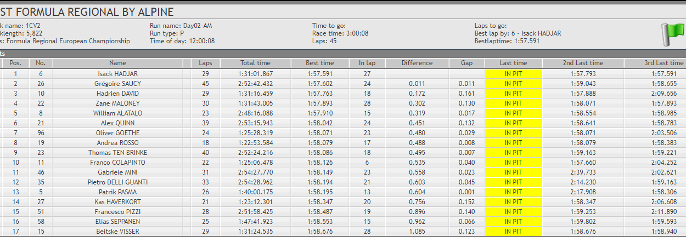Select driver name Zane MALONEY
686x237 pixels.
[x=117, y=103]
